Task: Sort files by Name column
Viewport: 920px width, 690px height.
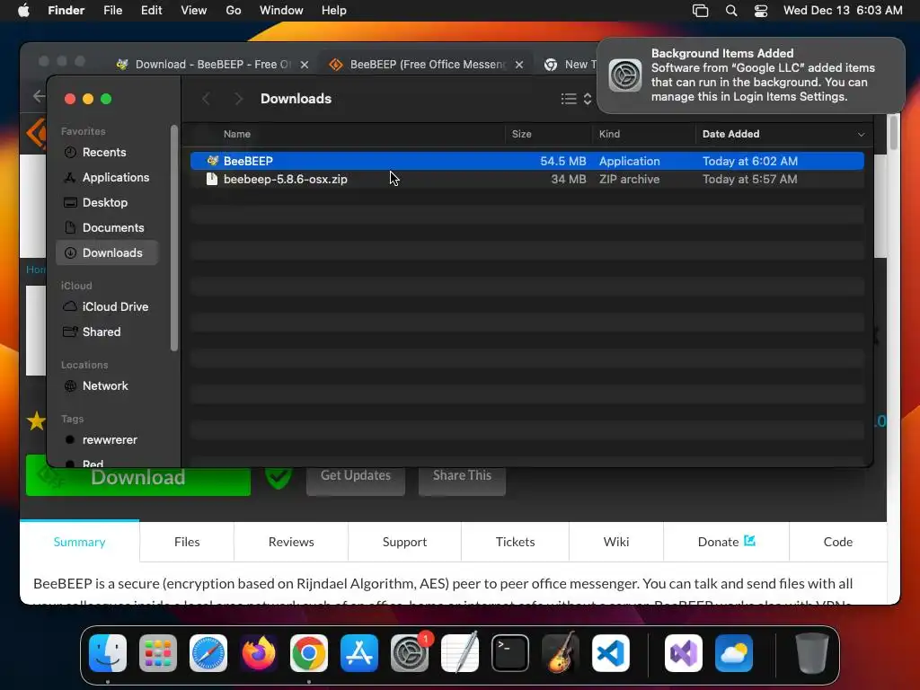Action: [x=237, y=134]
